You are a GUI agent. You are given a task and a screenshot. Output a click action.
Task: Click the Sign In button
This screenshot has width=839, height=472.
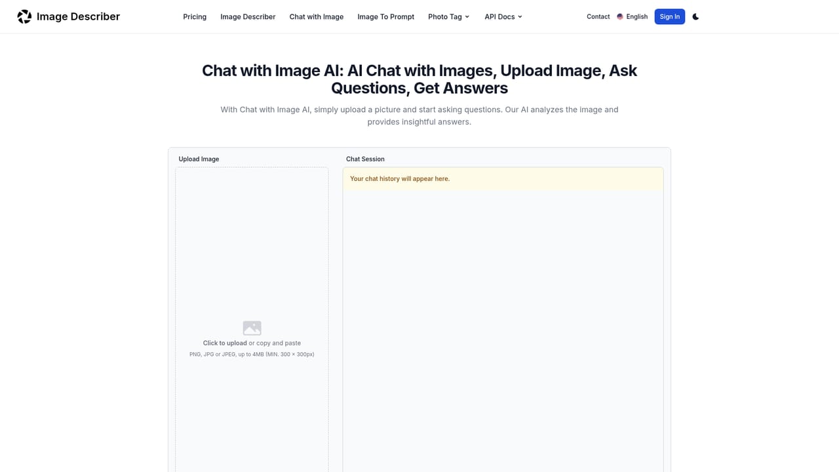[670, 16]
